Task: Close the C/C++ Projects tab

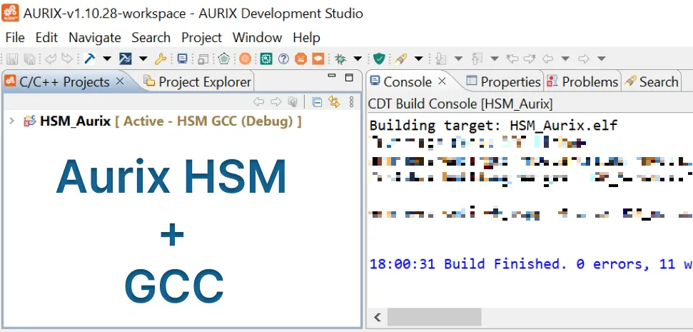Action: (x=120, y=81)
